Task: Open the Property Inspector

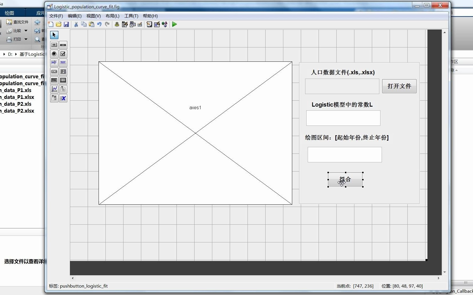Action: coord(157,25)
